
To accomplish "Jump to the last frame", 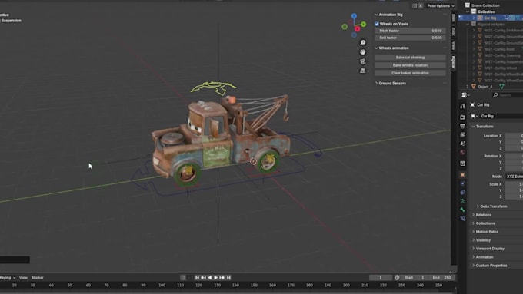I will (228, 277).
